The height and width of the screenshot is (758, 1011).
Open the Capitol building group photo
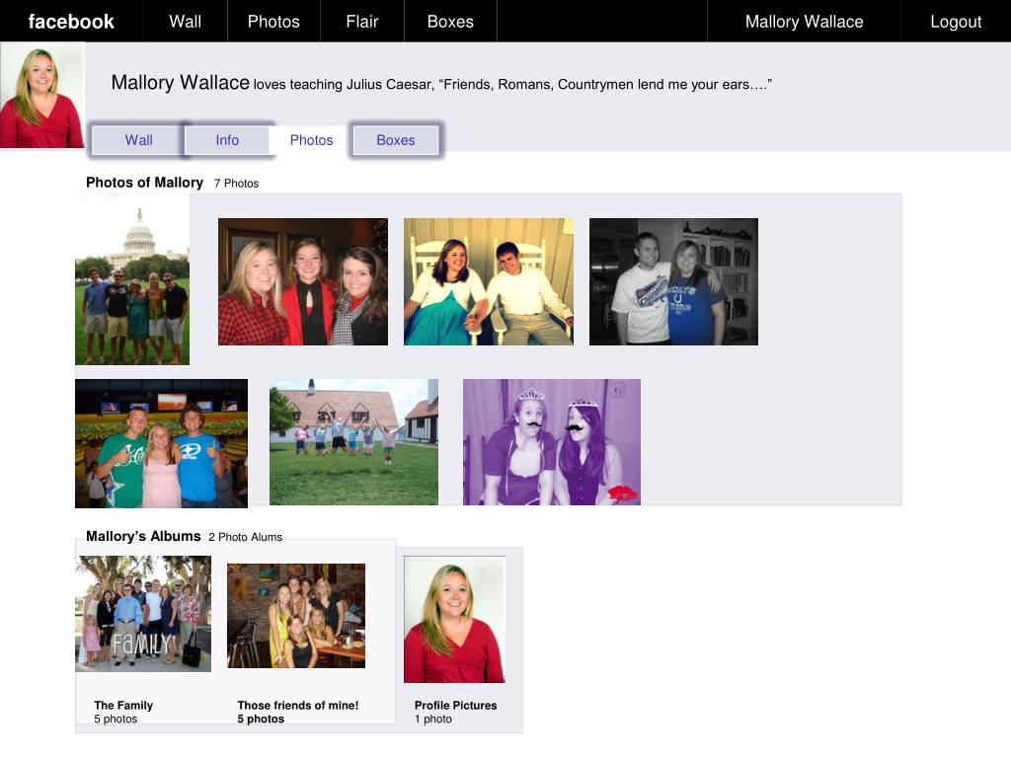[x=132, y=279]
